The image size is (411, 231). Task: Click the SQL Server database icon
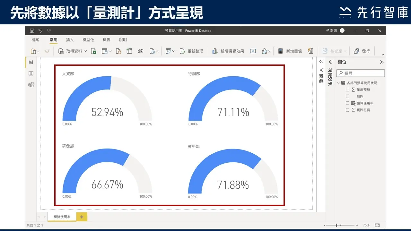coord(118,51)
